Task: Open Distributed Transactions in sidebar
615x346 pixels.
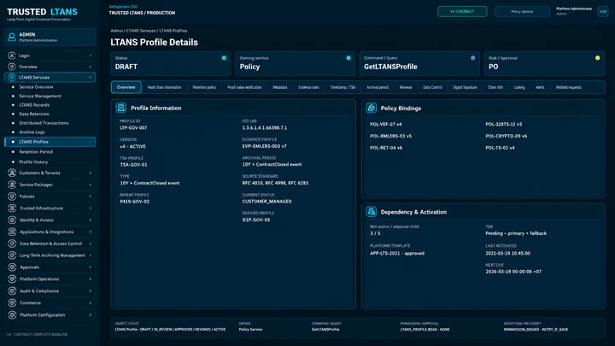Action: [44, 123]
